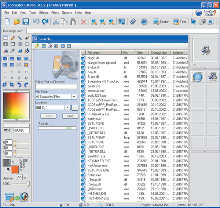Select the eyedropper tool
Image resolution: width=220 pixels, height=208 pixels.
click(x=12, y=51)
